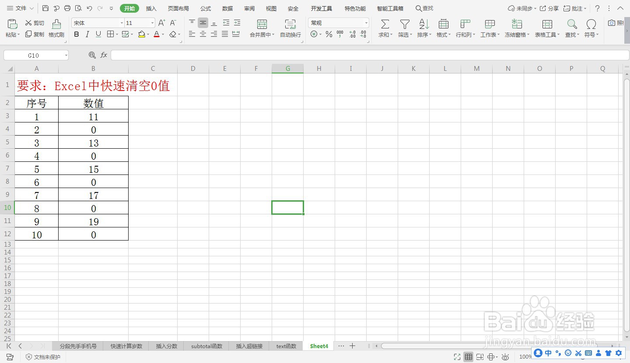Cut selection with 剪切 scissors
Viewport: 630px width, 363px height.
coord(35,23)
